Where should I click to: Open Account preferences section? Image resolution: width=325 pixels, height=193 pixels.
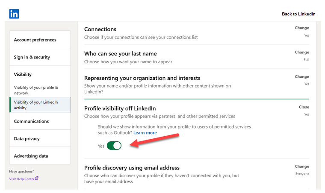35,40
